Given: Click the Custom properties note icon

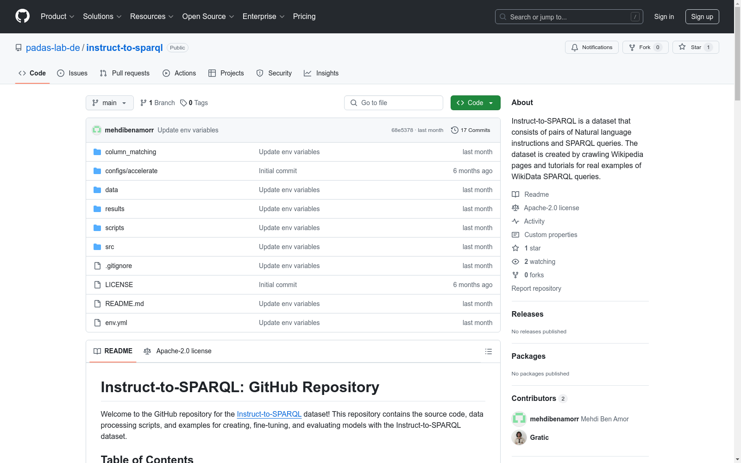Looking at the screenshot, I should 515,235.
